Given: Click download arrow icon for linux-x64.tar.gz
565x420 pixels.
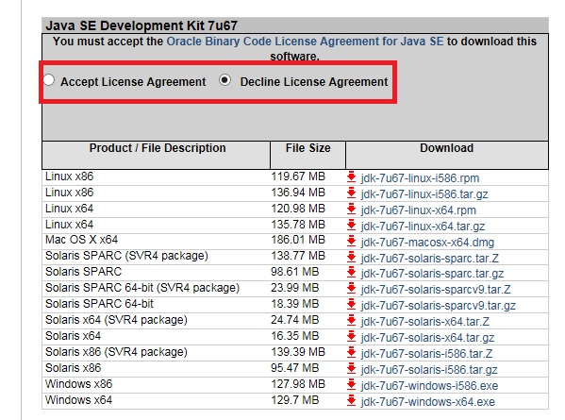Looking at the screenshot, I should click(x=351, y=226).
